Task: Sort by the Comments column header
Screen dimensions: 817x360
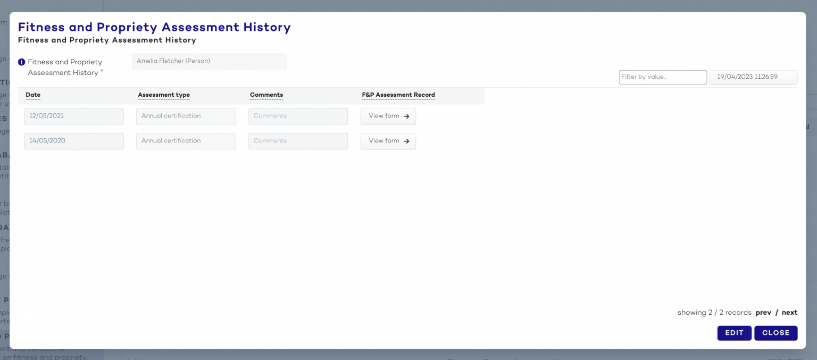Action: pos(266,95)
